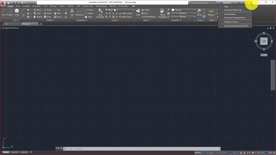Click Make Current layer

[125, 13]
